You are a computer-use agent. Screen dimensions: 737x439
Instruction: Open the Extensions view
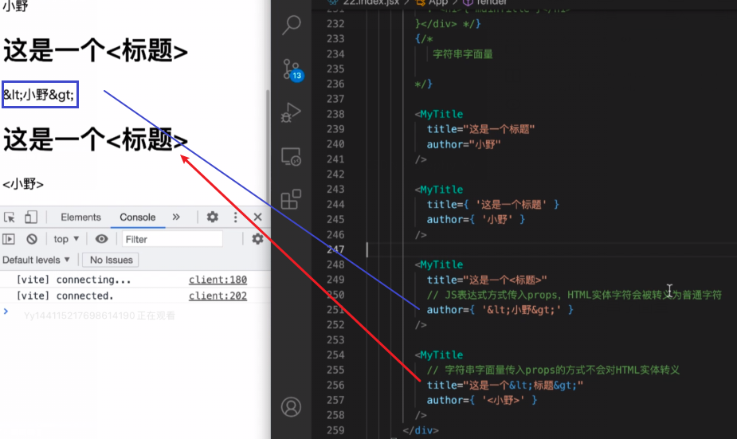[x=291, y=199]
